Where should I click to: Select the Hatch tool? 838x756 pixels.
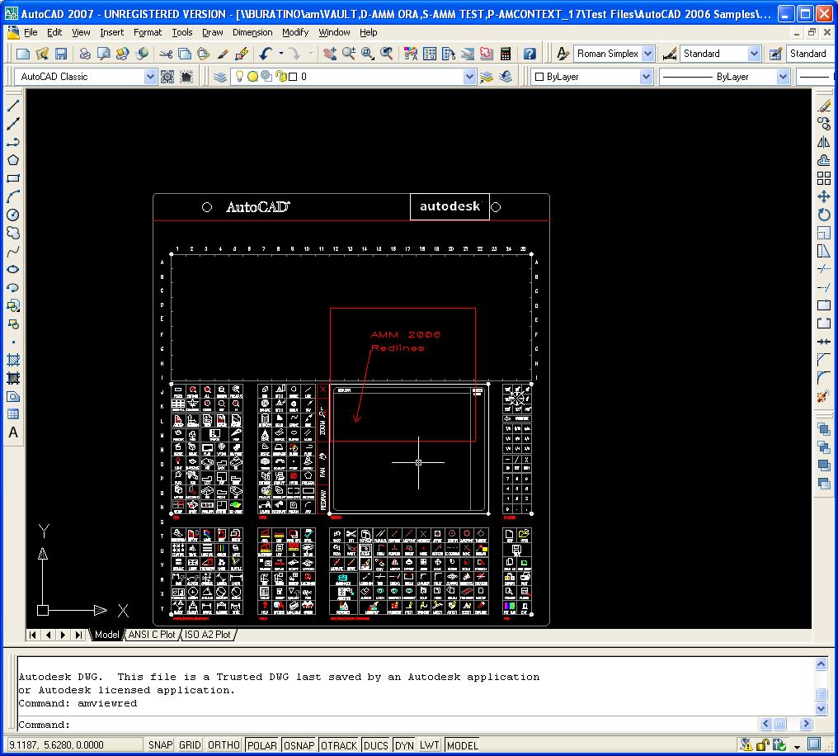click(x=13, y=360)
